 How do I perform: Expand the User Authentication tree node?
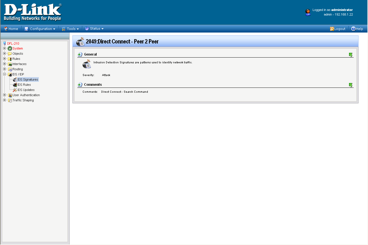(5, 95)
